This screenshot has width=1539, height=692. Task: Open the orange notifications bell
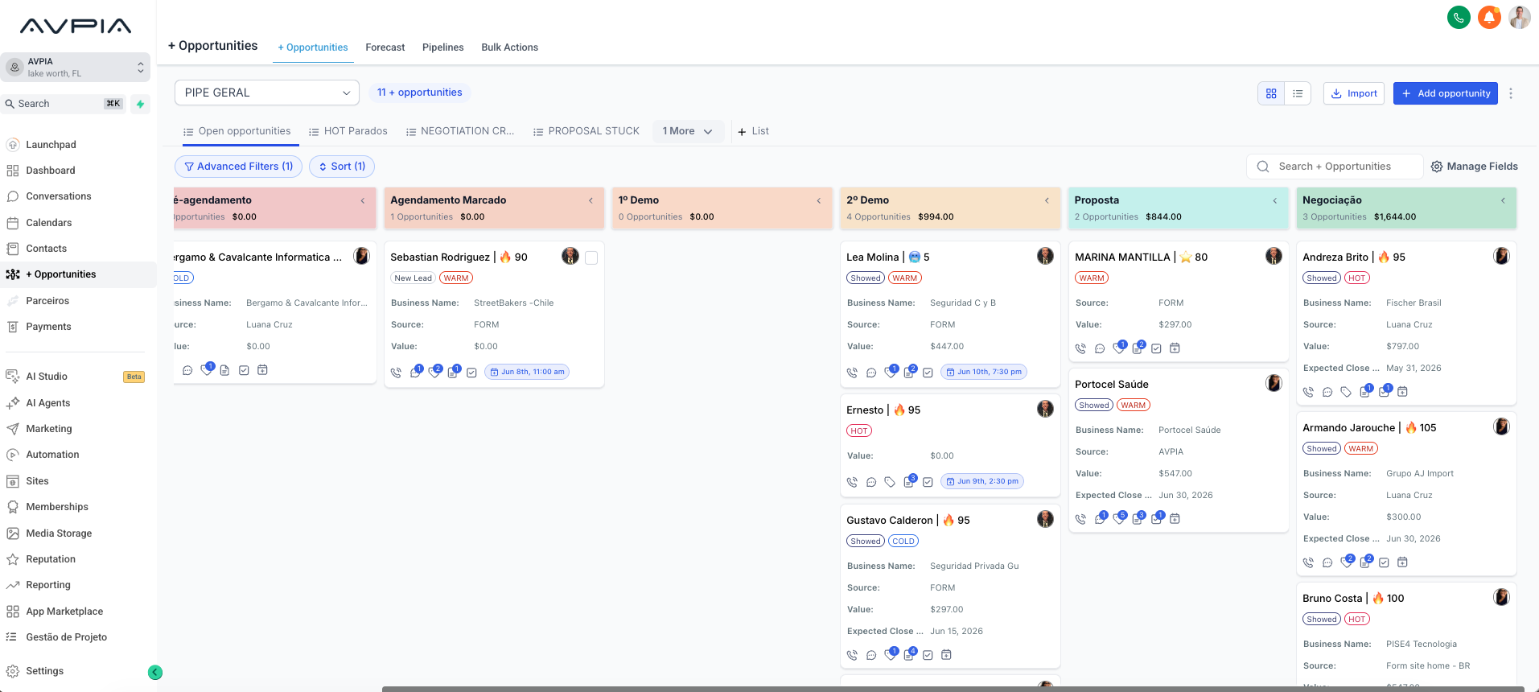point(1489,17)
